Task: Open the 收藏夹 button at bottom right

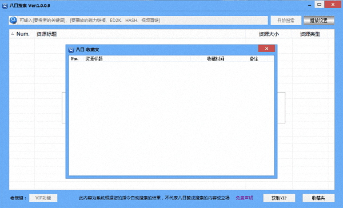Action: coord(318,198)
